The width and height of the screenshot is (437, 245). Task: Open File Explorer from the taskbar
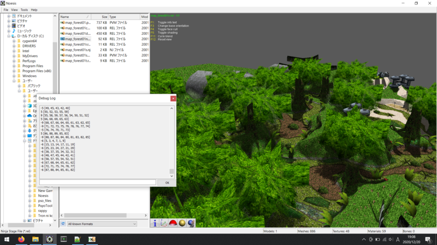pyautogui.click(x=36, y=239)
